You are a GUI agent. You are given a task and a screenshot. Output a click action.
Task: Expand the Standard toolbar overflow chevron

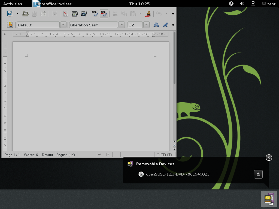pos(173,14)
